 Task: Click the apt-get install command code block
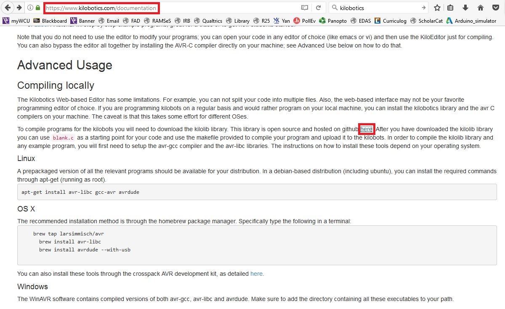click(x=257, y=192)
